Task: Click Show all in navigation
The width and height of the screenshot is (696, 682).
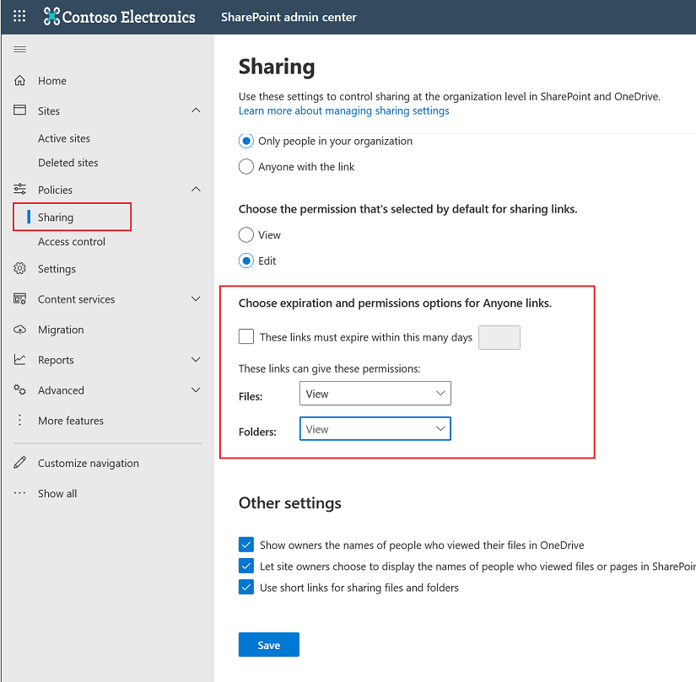Action: click(57, 493)
